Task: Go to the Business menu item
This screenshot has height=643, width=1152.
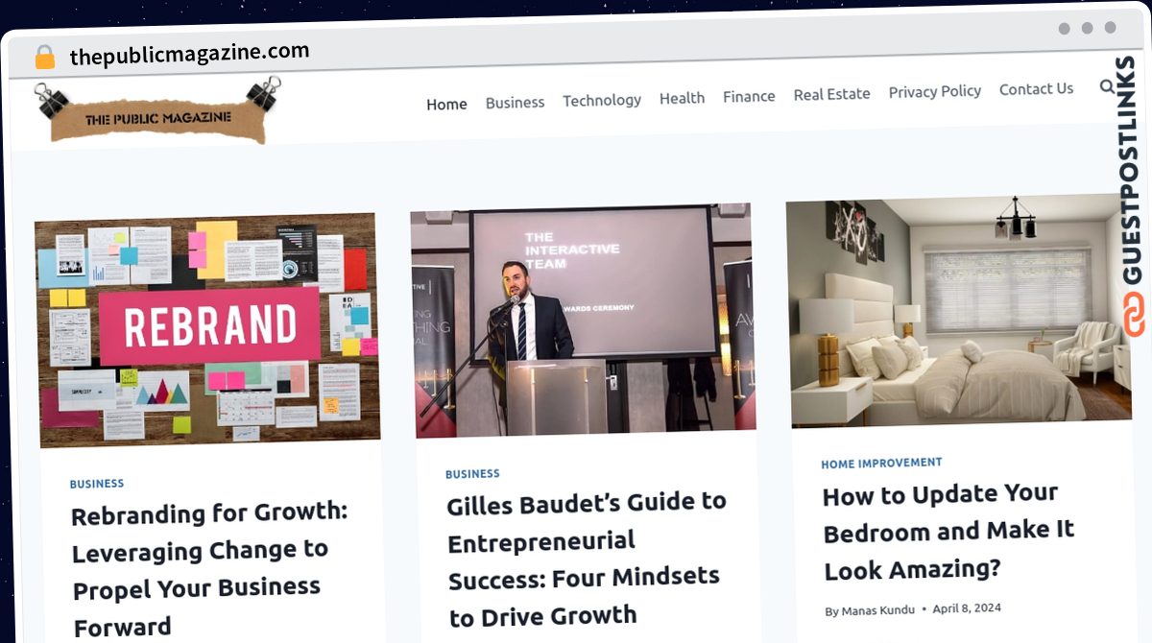Action: (515, 102)
